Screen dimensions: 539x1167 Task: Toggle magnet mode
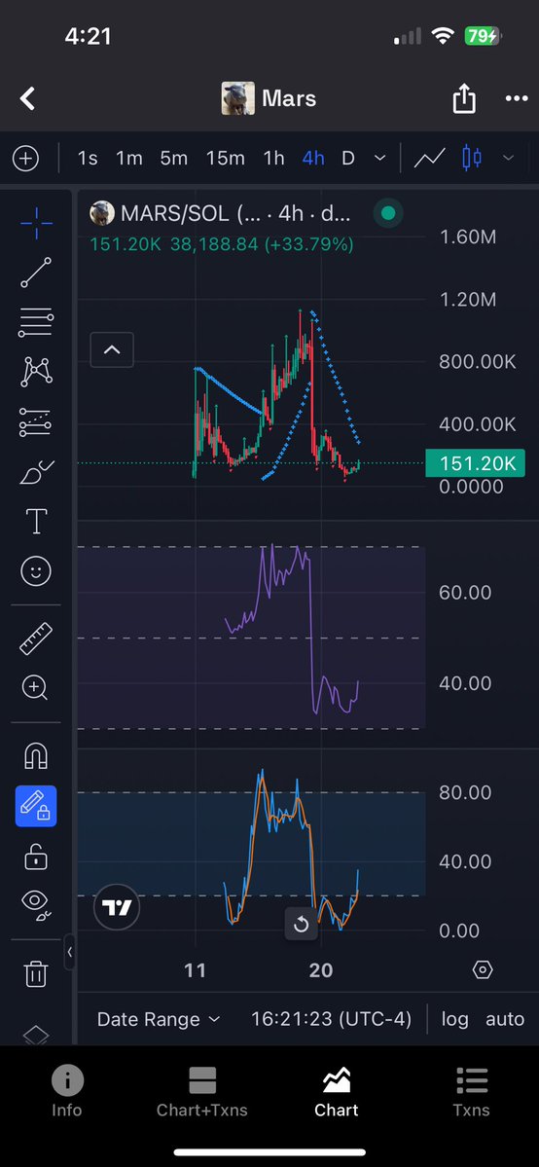click(x=36, y=756)
